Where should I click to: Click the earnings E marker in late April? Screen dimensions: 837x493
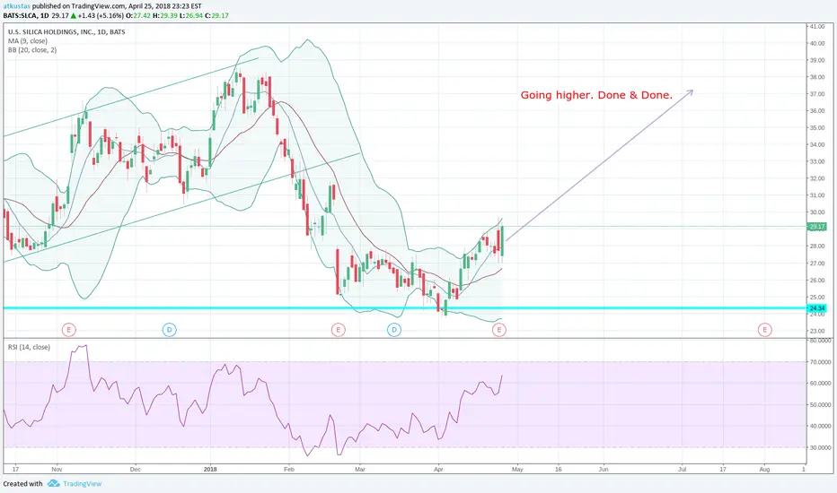tap(499, 330)
